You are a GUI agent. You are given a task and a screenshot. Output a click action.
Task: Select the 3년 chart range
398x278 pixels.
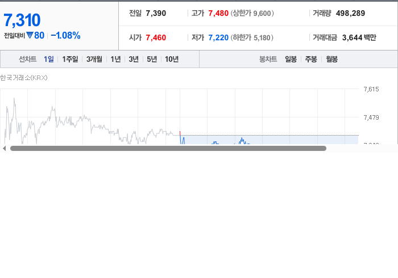[x=134, y=59]
